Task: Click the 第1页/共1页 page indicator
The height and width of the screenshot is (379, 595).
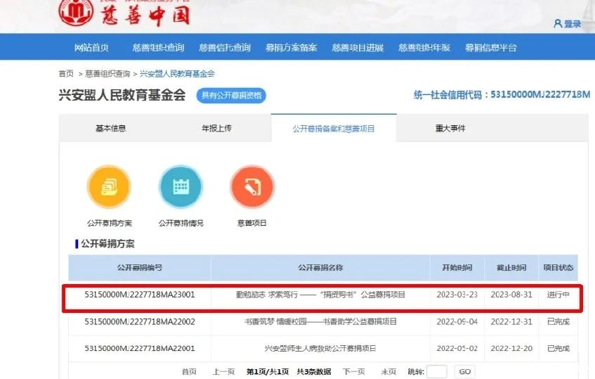Action: click(x=268, y=372)
